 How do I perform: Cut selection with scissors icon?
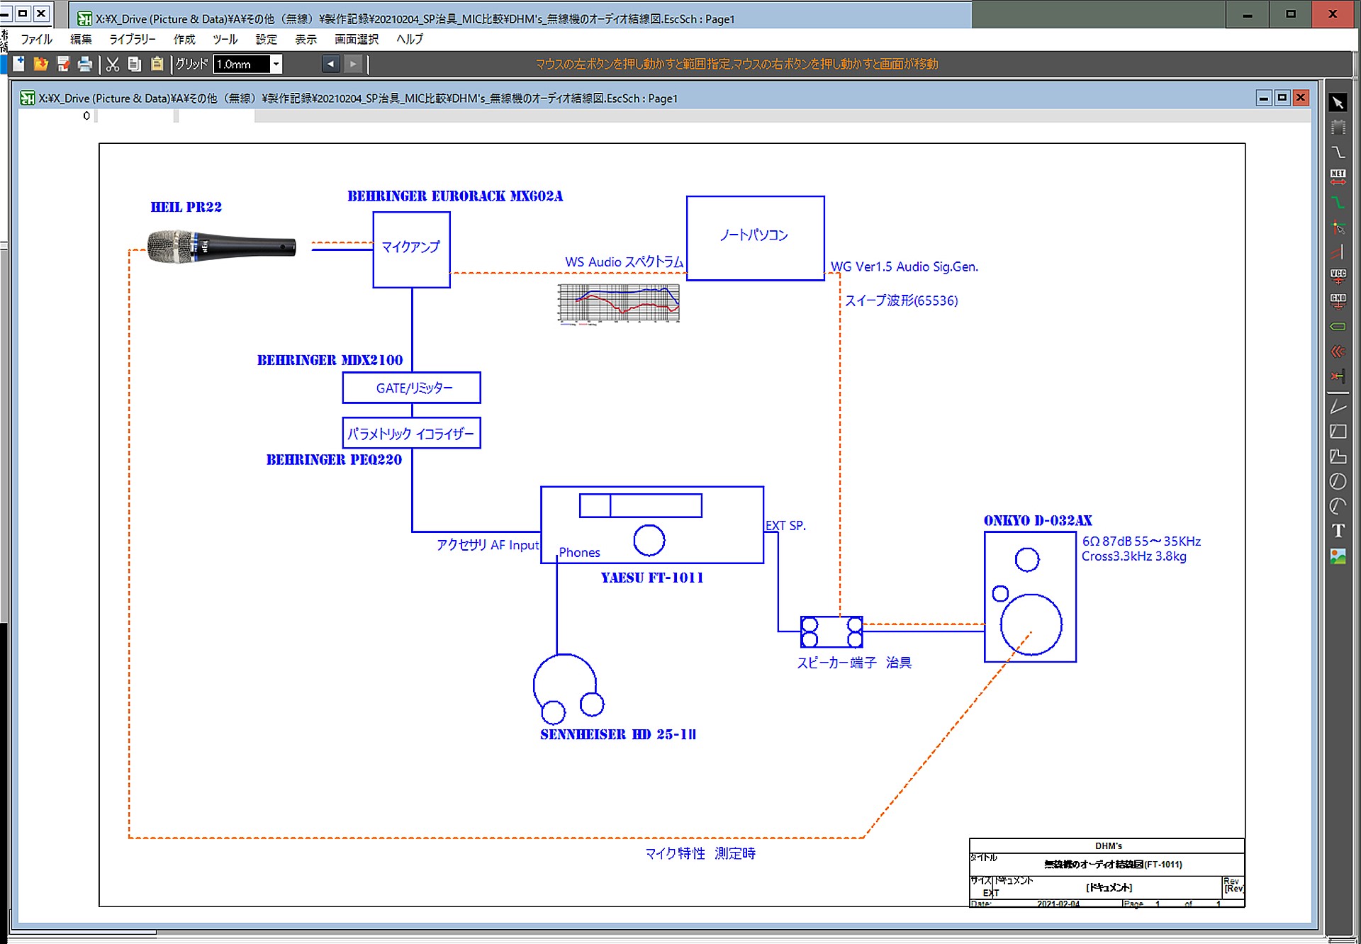coord(113,64)
